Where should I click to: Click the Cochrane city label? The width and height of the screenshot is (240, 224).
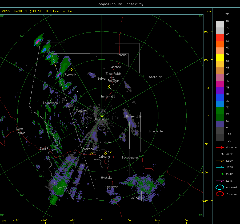[87, 149]
